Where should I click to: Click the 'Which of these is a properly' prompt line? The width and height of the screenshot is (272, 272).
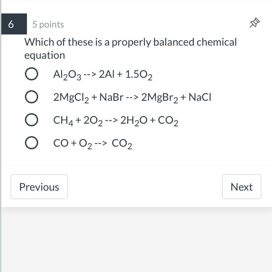pos(130,42)
